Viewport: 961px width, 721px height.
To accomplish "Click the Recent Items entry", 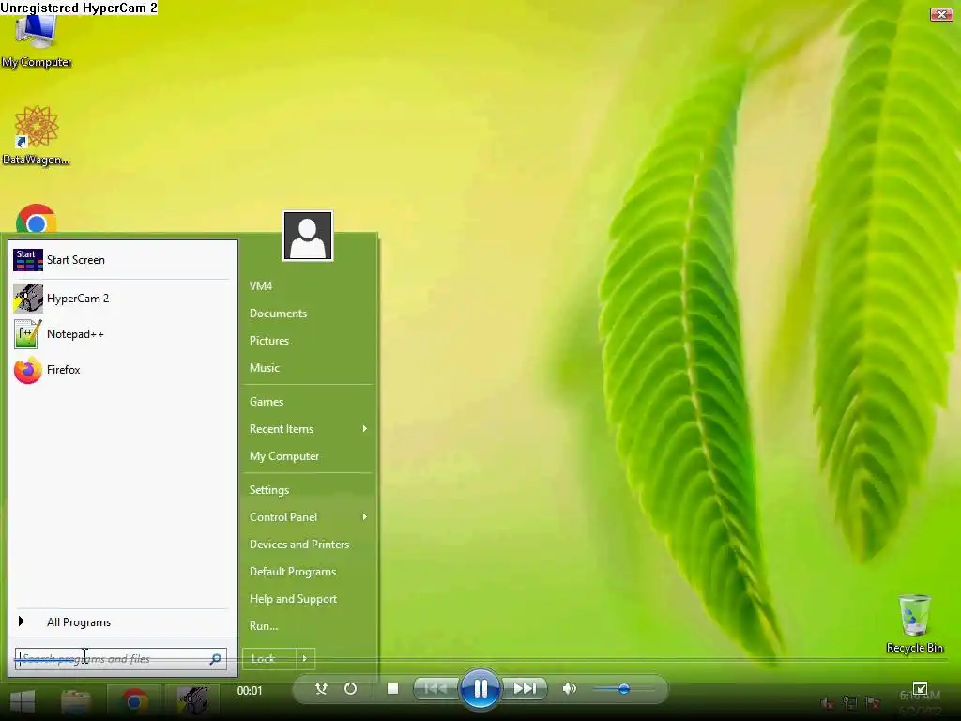I will coord(282,428).
